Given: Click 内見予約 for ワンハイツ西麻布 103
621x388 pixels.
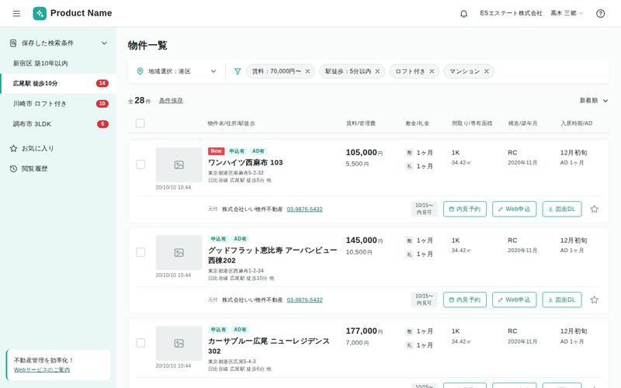Looking at the screenshot, I should (464, 209).
